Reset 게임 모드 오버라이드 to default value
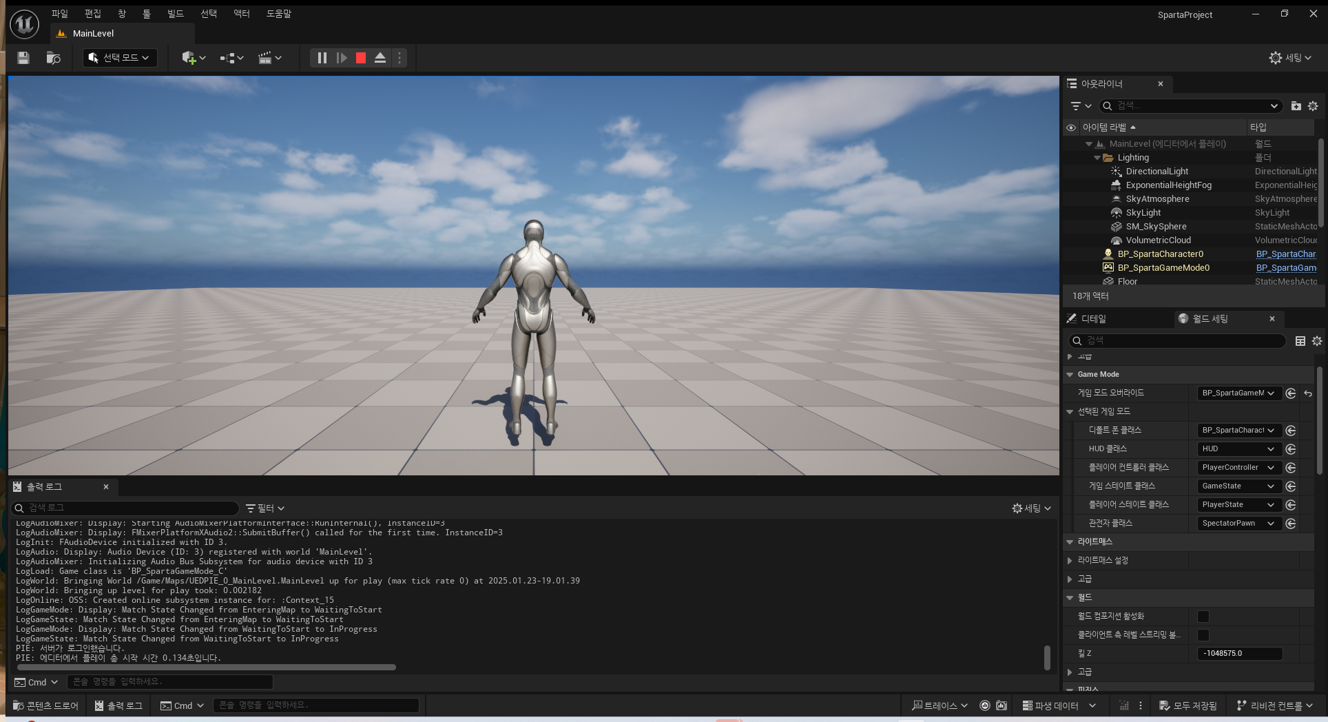The width and height of the screenshot is (1328, 722). coord(1308,393)
